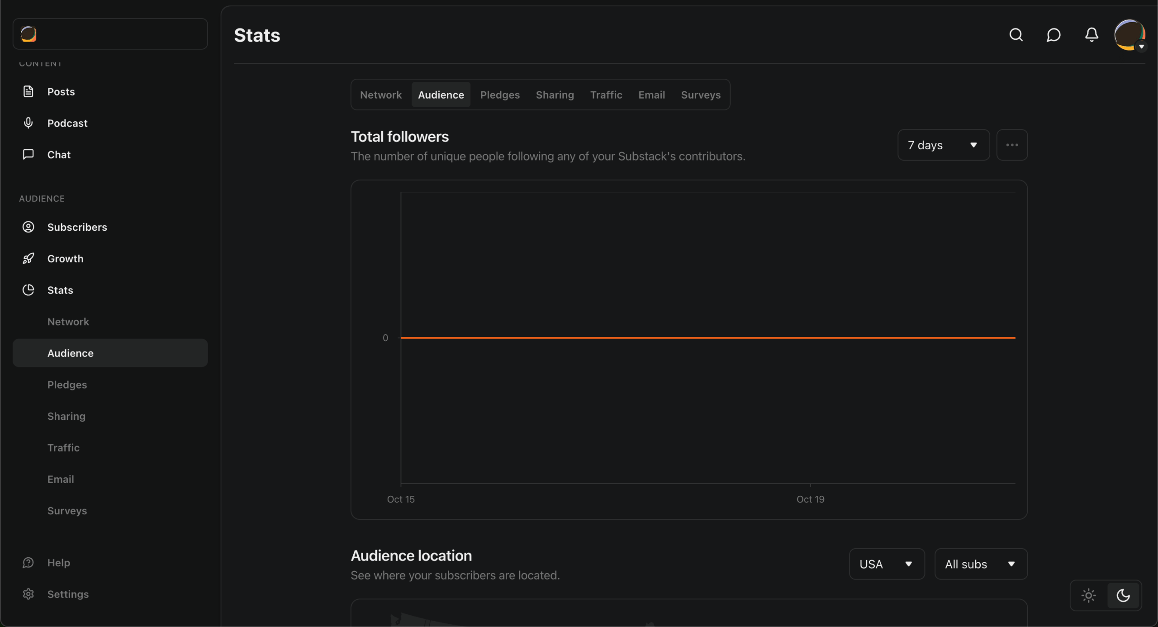Screen dimensions: 1158x627
Task: Select the Podcast microphone icon
Action: click(x=28, y=123)
